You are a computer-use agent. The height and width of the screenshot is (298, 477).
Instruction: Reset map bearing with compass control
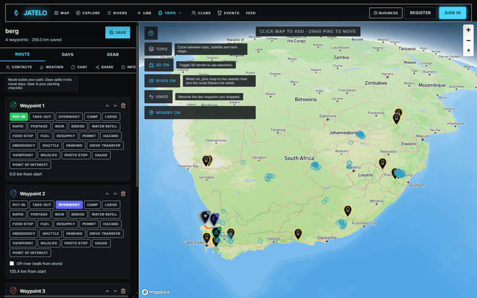(468, 51)
